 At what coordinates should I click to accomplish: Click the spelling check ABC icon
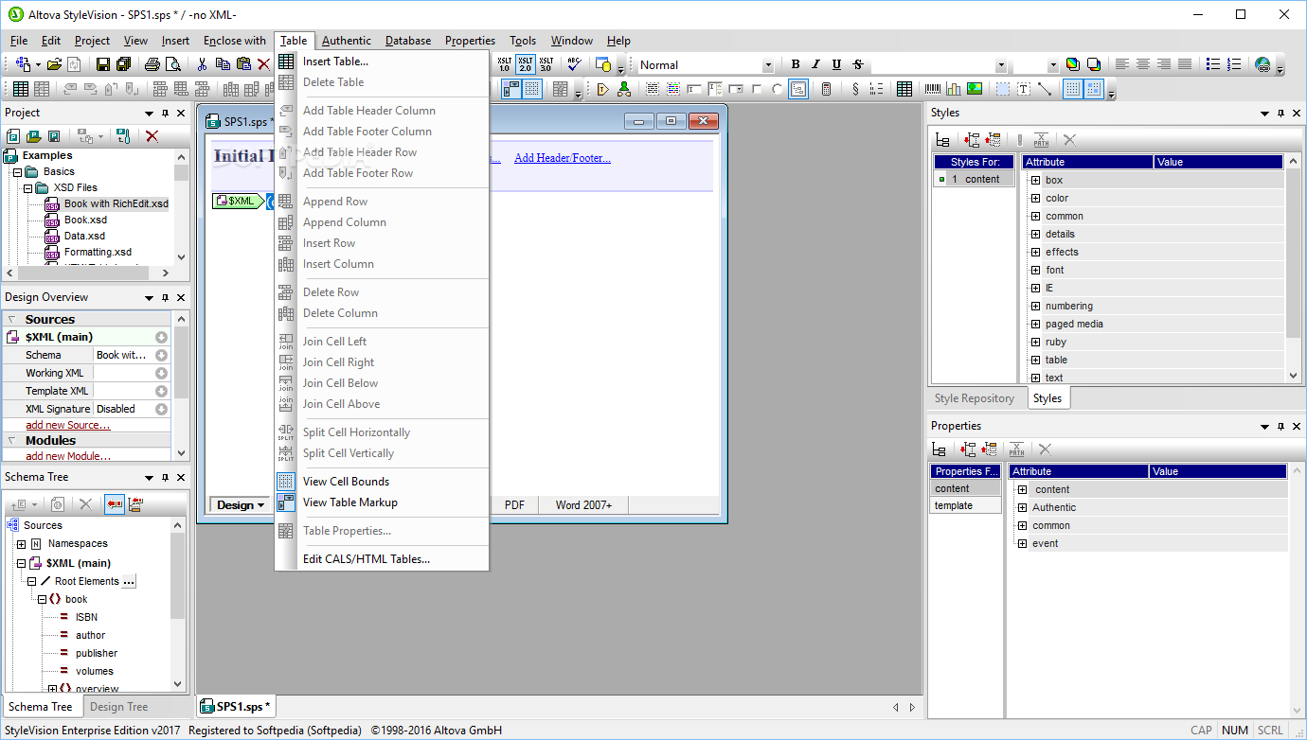pyautogui.click(x=574, y=64)
